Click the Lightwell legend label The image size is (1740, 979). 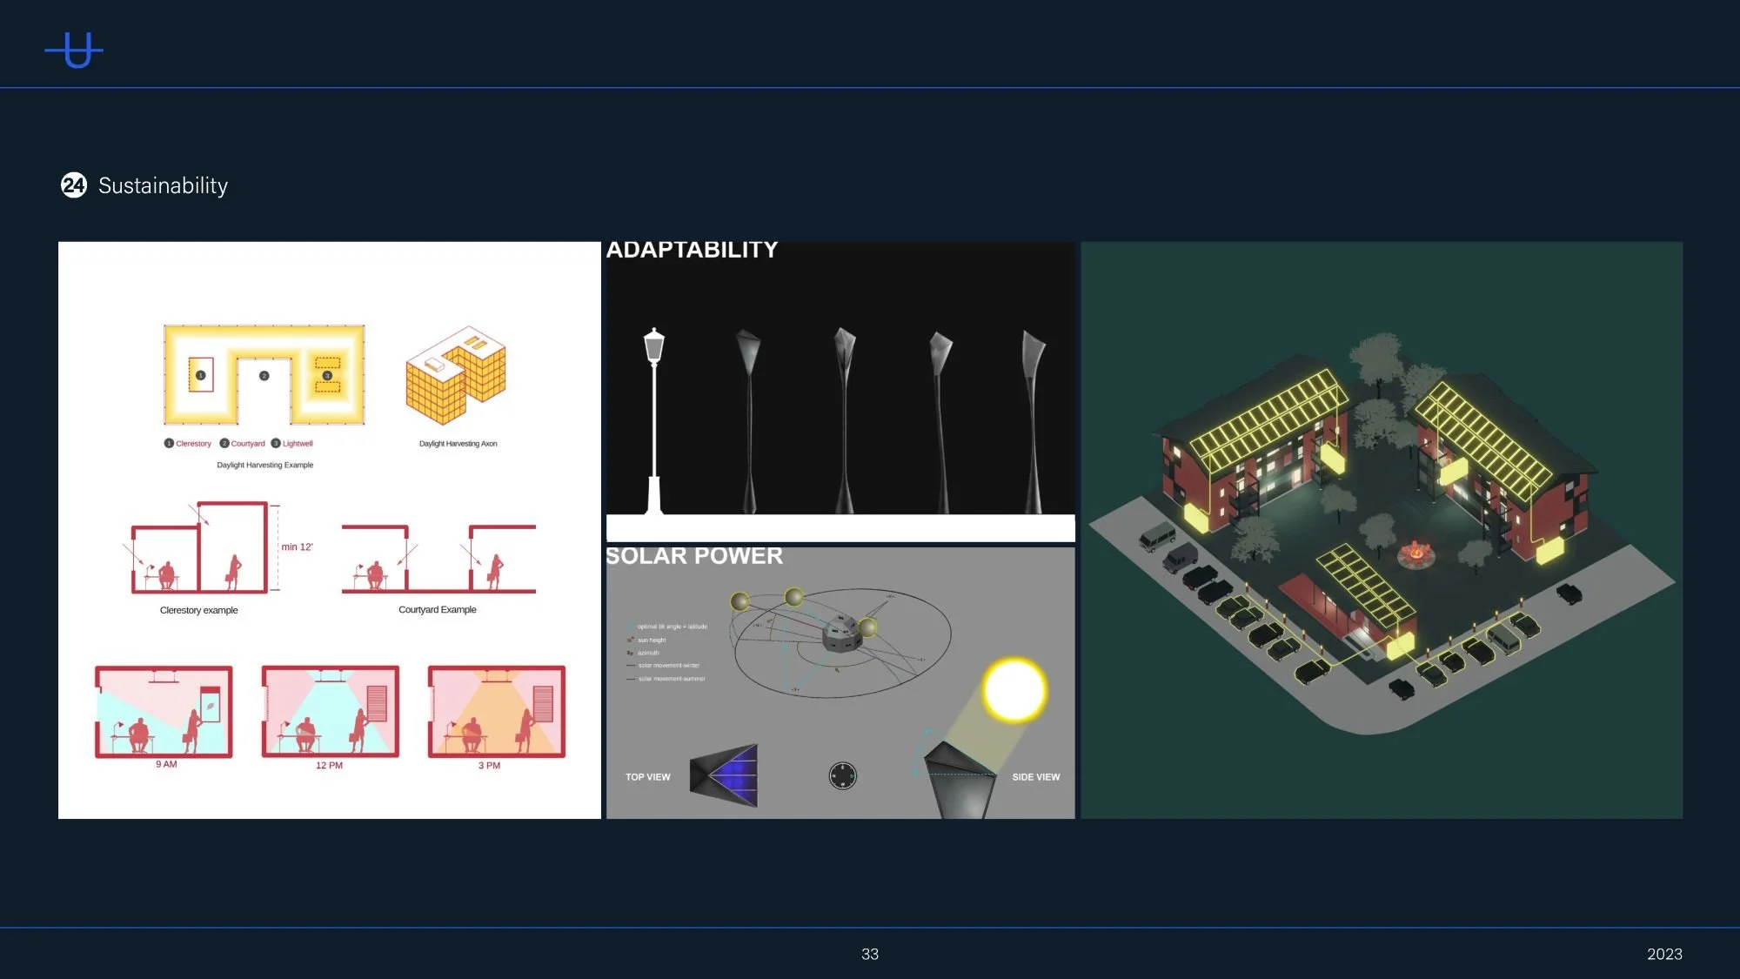point(297,444)
